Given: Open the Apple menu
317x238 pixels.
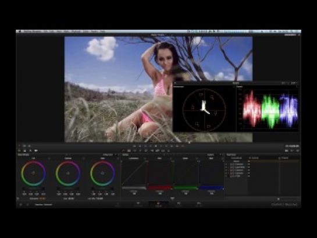Looking at the screenshot, I should [20, 31].
